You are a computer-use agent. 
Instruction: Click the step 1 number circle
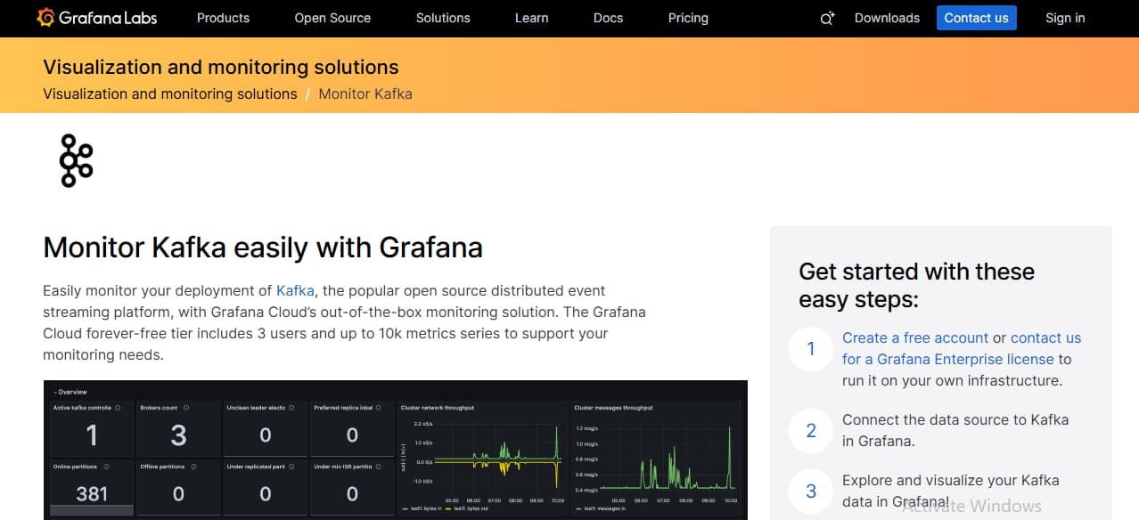(x=810, y=348)
